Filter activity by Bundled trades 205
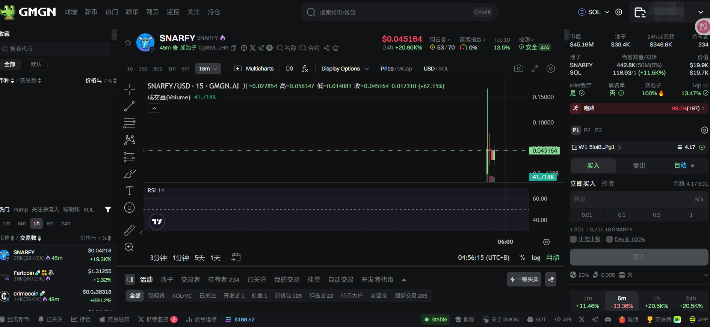 tap(411, 296)
